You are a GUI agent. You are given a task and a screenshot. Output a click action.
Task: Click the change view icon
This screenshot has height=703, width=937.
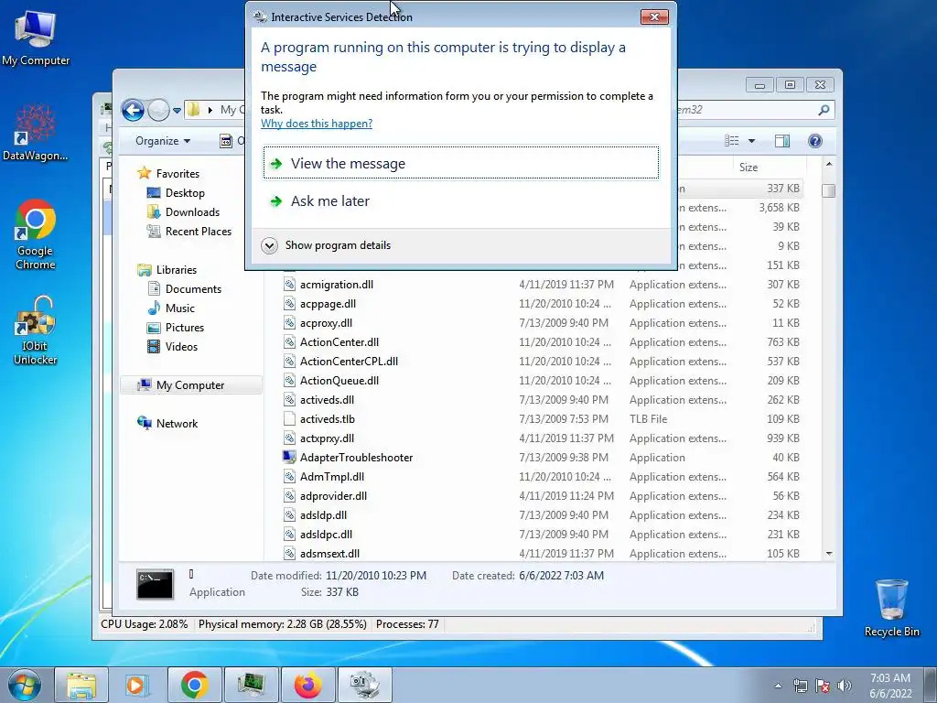click(x=732, y=141)
